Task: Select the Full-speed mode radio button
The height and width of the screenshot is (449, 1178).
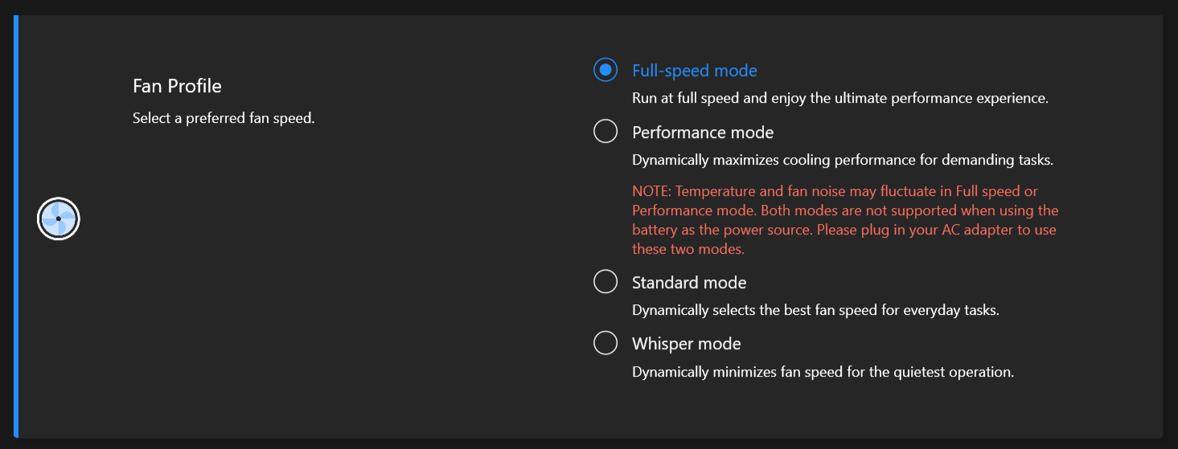Action: pyautogui.click(x=605, y=70)
